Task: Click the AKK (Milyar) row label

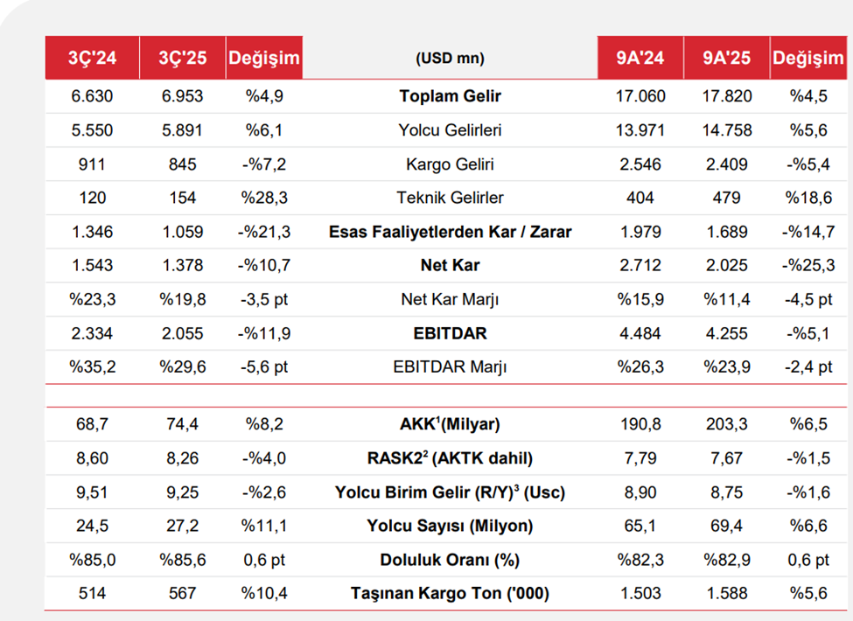Action: tap(450, 425)
